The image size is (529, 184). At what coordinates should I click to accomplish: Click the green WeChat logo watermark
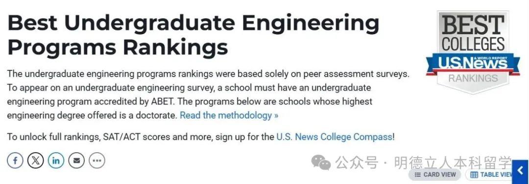[321, 163]
